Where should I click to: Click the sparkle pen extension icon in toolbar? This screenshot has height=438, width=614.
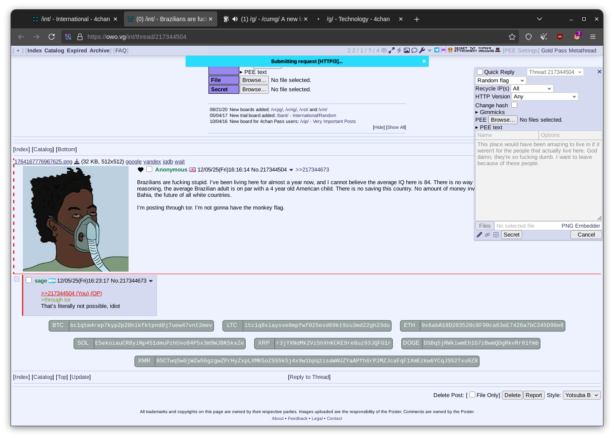544,37
